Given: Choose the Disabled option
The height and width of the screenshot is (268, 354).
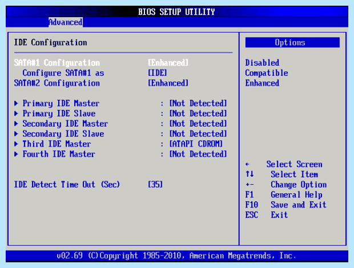Looking at the screenshot, I should 262,63.
